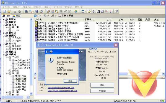Click the 歌曲类 folder icon in tree
The height and width of the screenshot is (103, 166).
(x=7, y=22)
